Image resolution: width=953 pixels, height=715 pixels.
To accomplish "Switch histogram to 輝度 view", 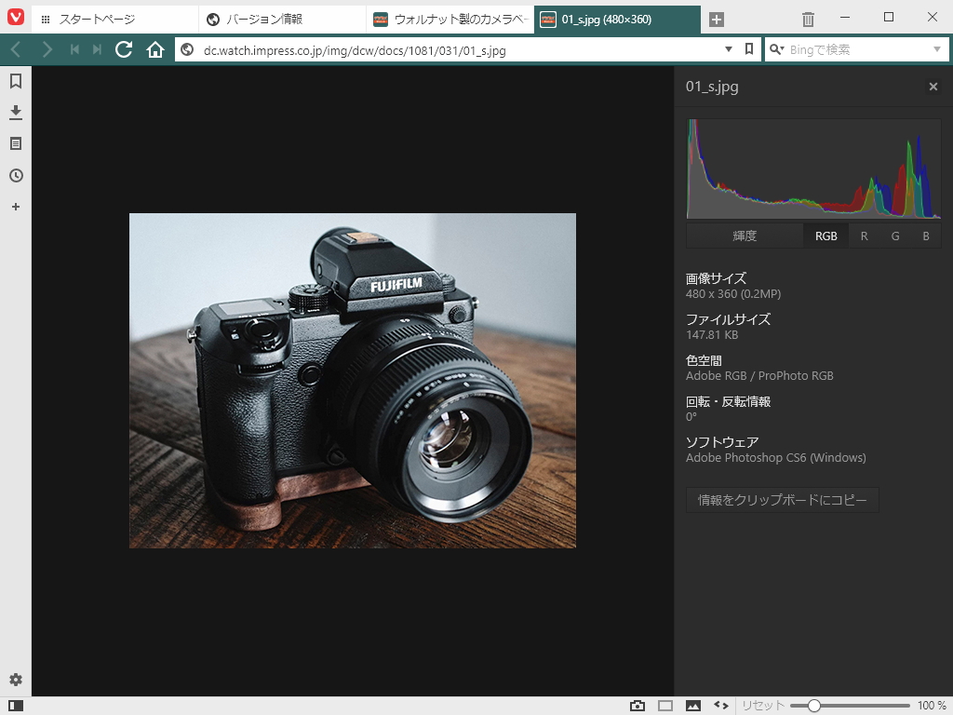I will [x=745, y=236].
